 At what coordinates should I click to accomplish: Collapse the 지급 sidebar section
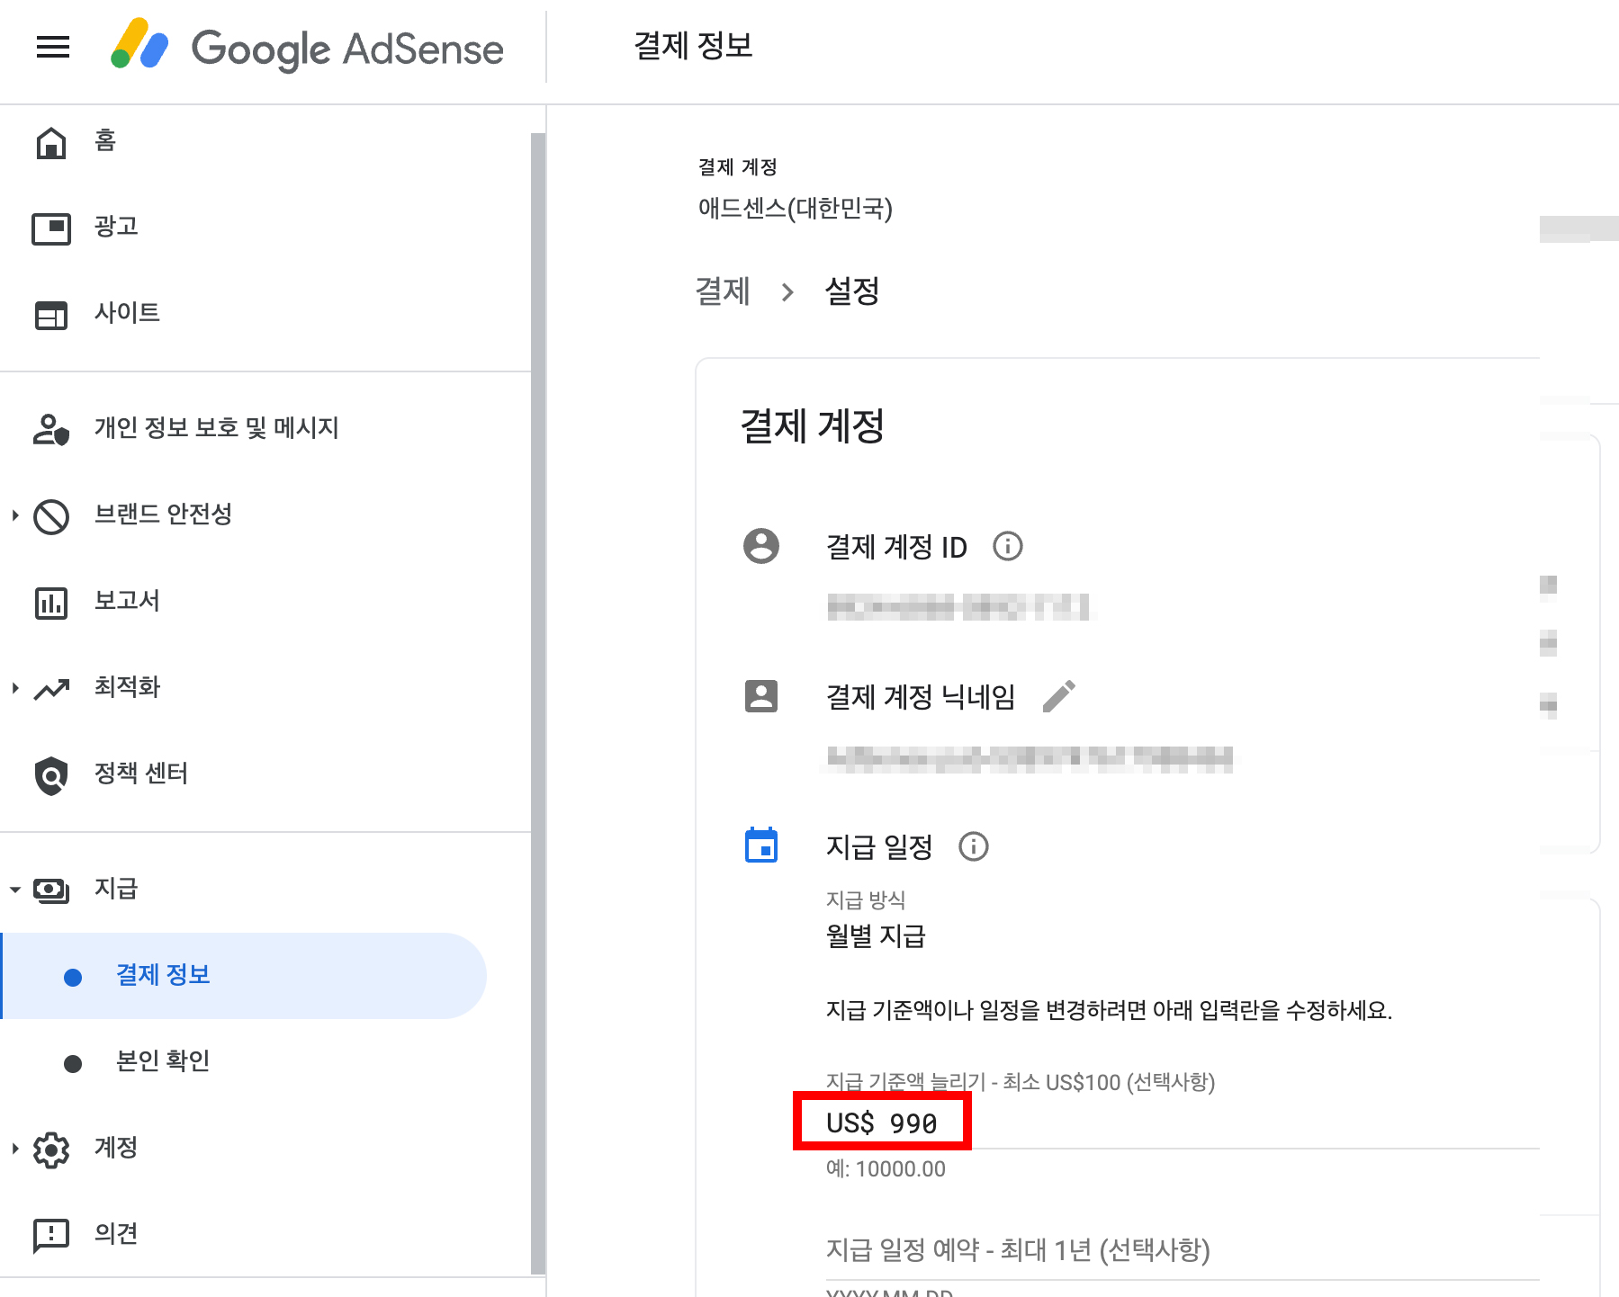[x=14, y=889]
